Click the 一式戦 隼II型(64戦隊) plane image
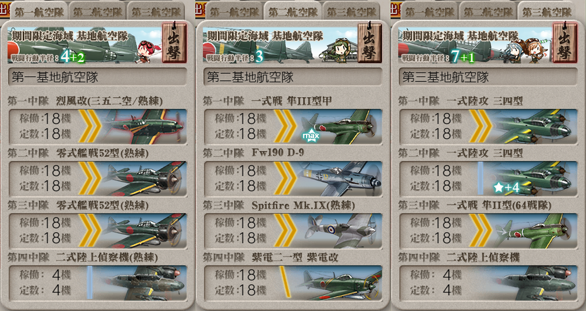The height and width of the screenshot is (311, 586). click(535, 231)
